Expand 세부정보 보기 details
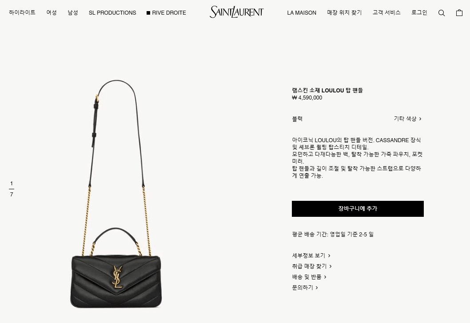Viewport: 470px width, 323px height. [311, 255]
